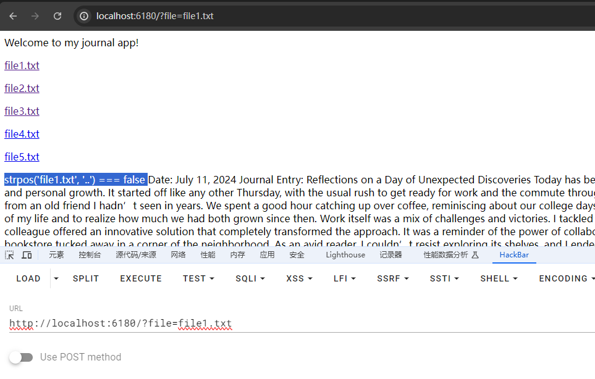
Task: Switch to the Lighthouse tab
Action: click(x=345, y=255)
